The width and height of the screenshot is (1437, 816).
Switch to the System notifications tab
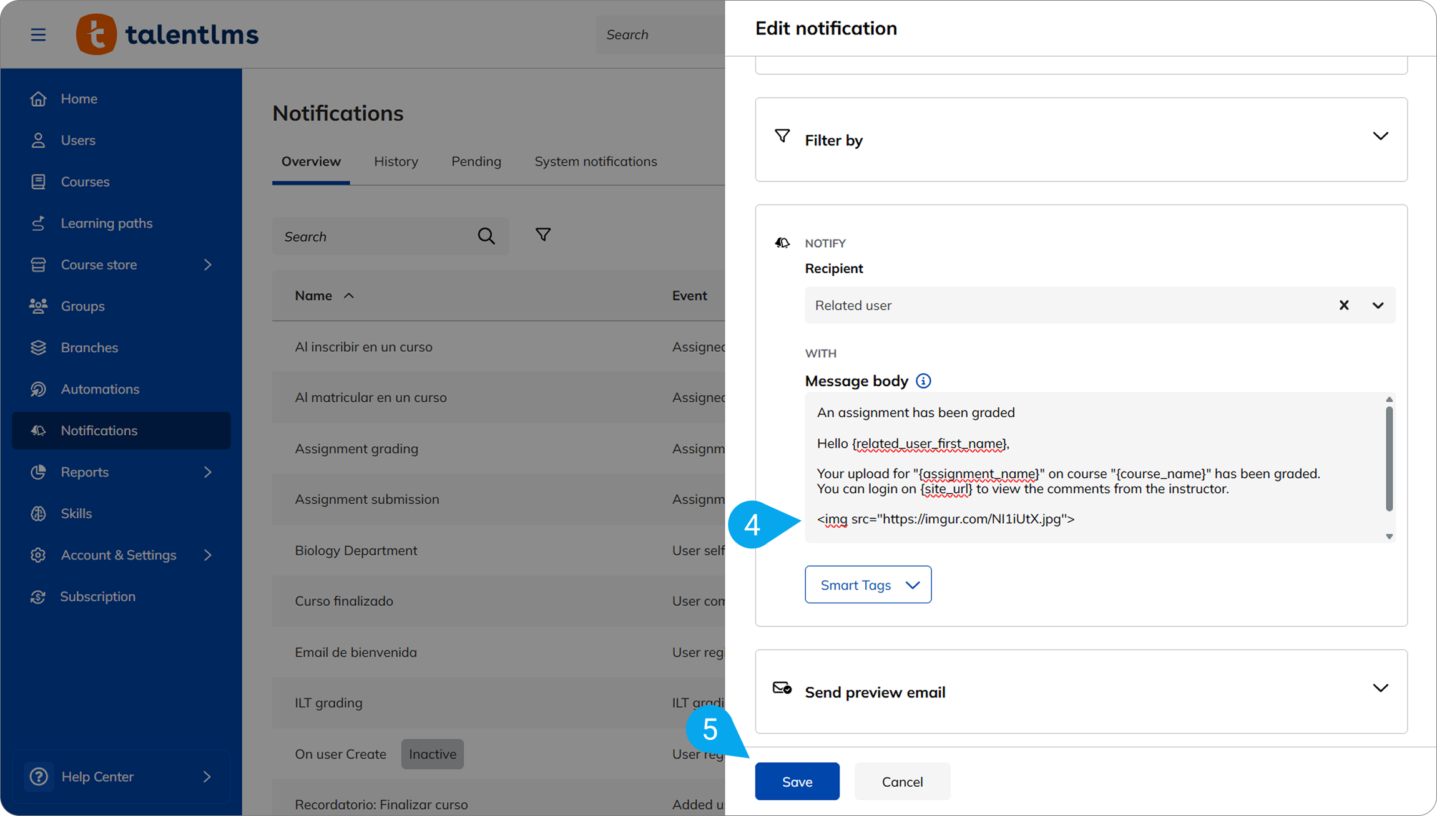[x=596, y=162]
